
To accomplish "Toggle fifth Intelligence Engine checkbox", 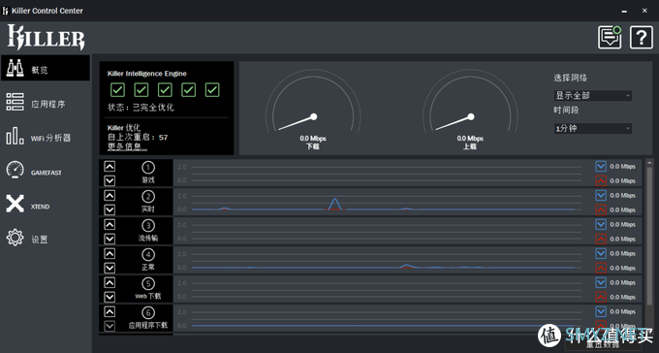I will (212, 89).
